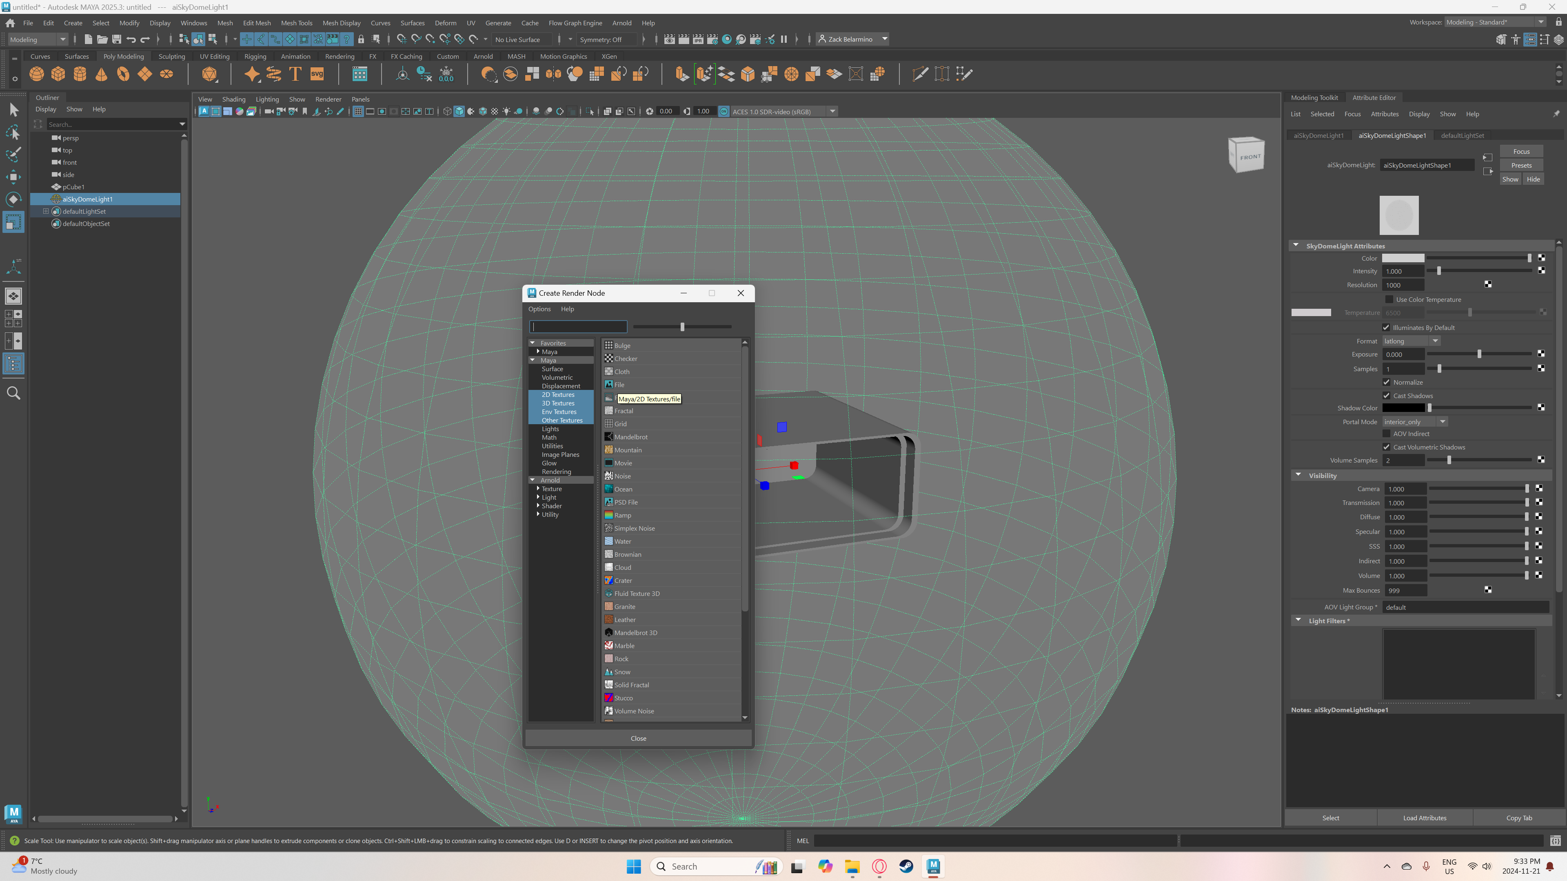Click the polygon sphere shelf icon
This screenshot has height=881, width=1567.
click(x=36, y=74)
